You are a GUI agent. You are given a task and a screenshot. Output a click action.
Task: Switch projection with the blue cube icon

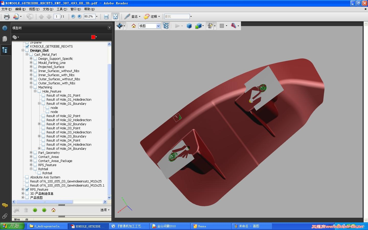[x=189, y=26]
